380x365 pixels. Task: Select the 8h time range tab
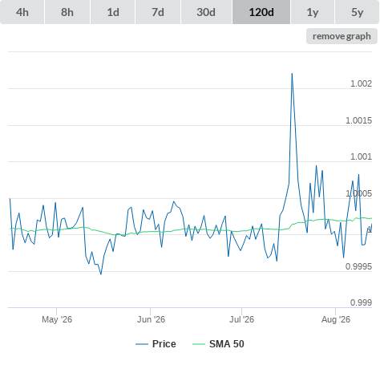[x=67, y=12]
